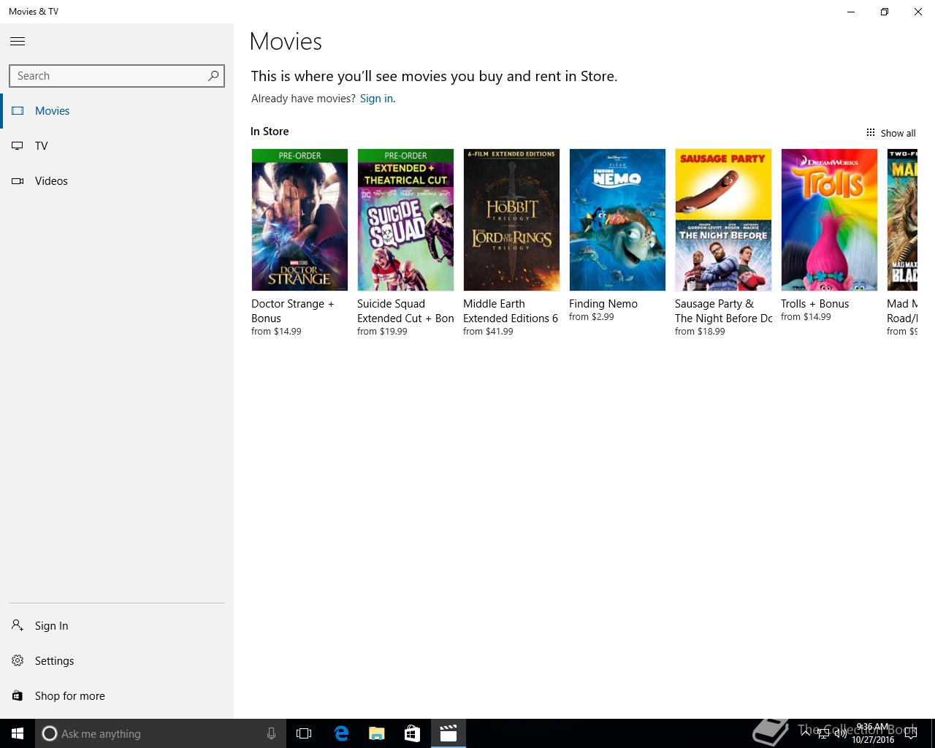Screen dimensions: 935x748
Task: Open Shop for more in sidebar
Action: coord(117,696)
